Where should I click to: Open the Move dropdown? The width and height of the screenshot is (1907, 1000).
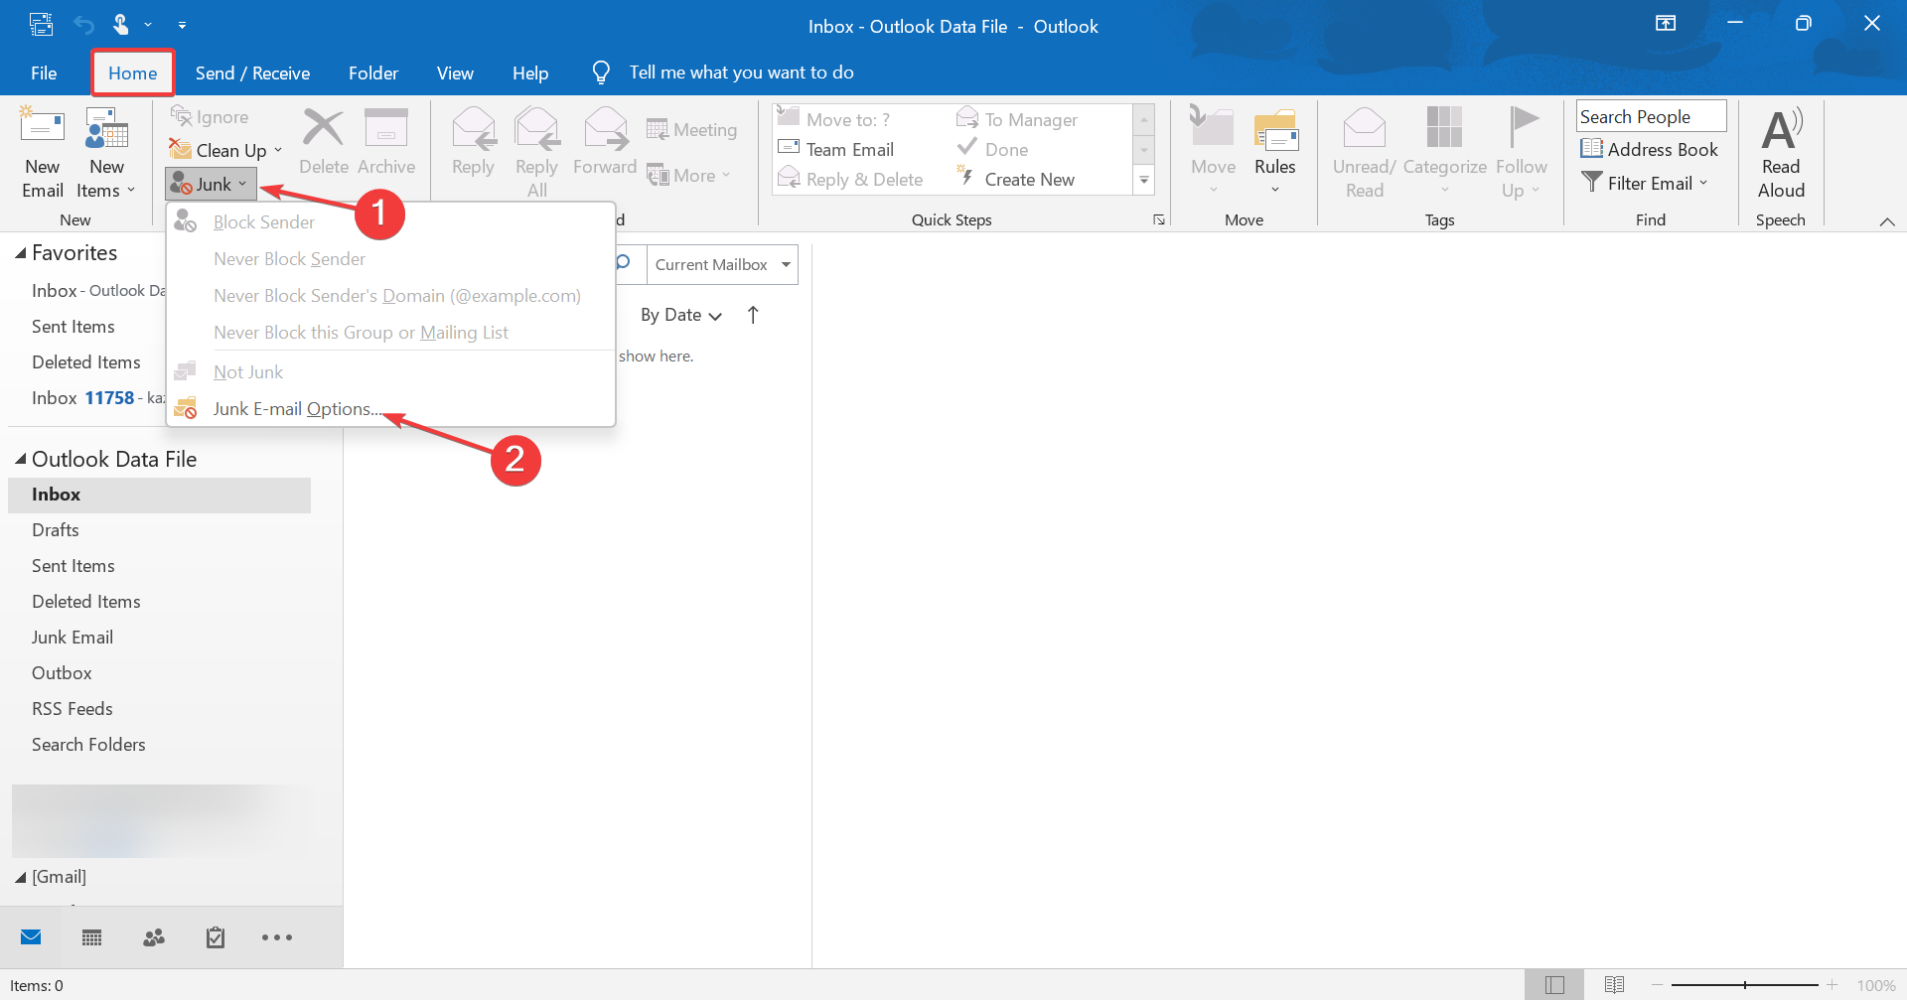point(1213,153)
